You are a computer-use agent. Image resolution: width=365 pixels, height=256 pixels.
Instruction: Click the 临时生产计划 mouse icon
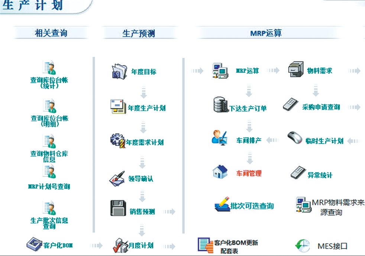[x=296, y=138]
